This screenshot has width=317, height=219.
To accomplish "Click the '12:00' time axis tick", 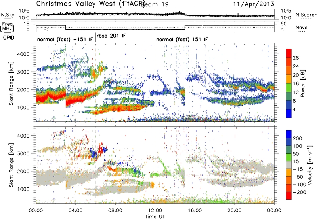I will point(155,211).
